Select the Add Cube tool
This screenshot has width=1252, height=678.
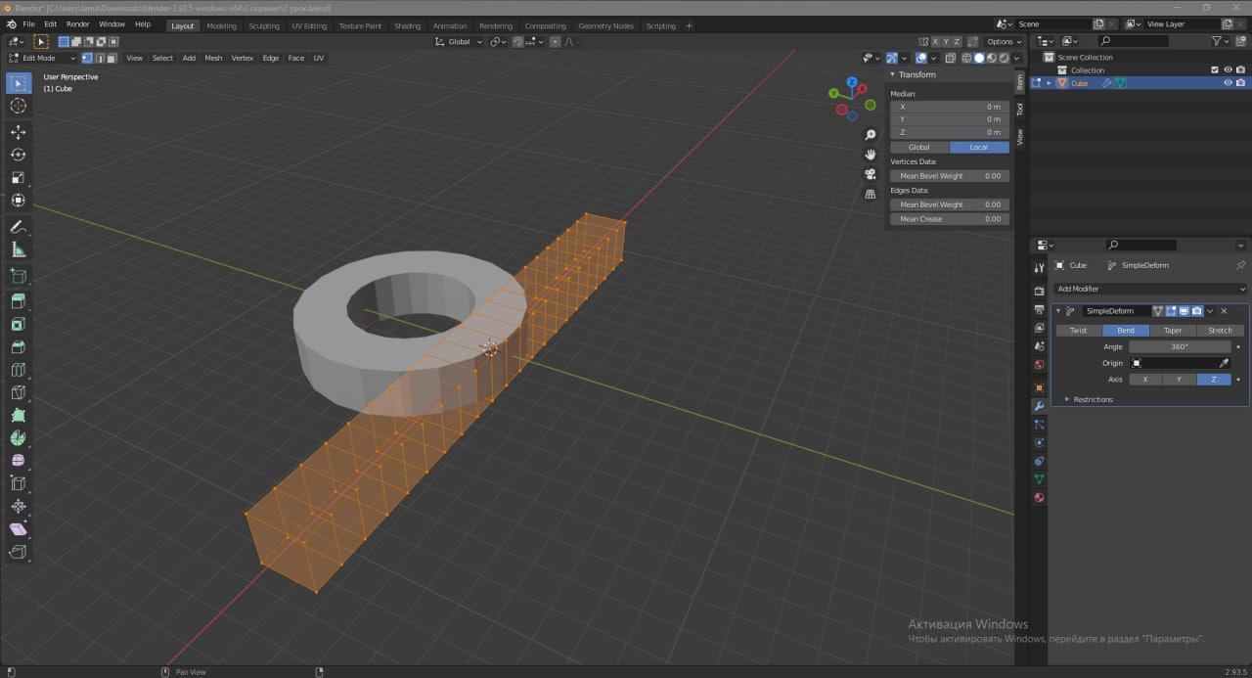[x=18, y=276]
